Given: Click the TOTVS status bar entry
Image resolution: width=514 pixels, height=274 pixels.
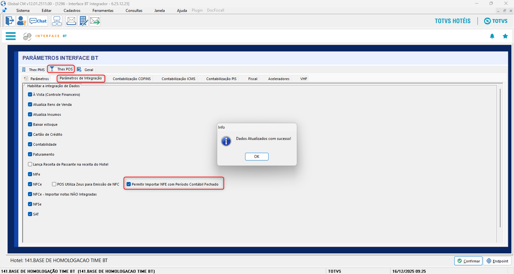Looking at the screenshot, I should (334, 271).
